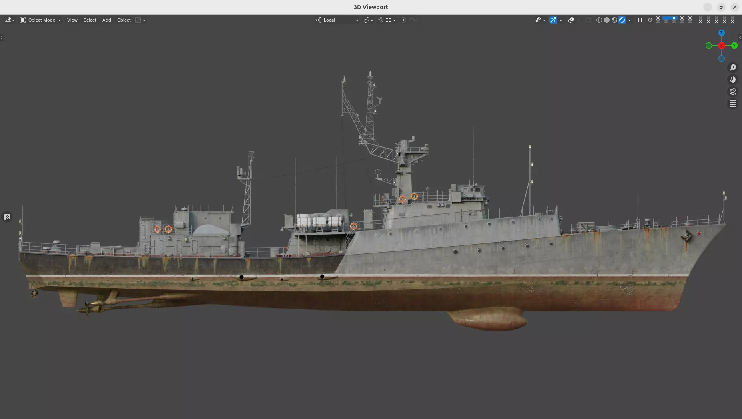Screen dimensions: 742x419
Task: Switch to Wireframe shading
Action: click(599, 20)
